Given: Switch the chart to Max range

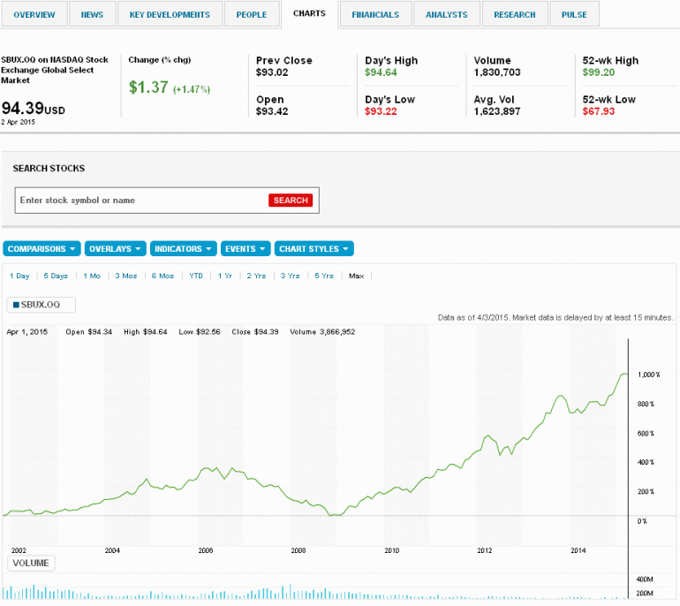Looking at the screenshot, I should tap(356, 276).
